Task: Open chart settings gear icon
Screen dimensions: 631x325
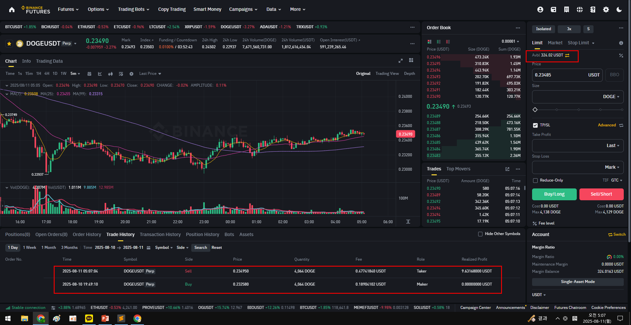Action: point(131,74)
